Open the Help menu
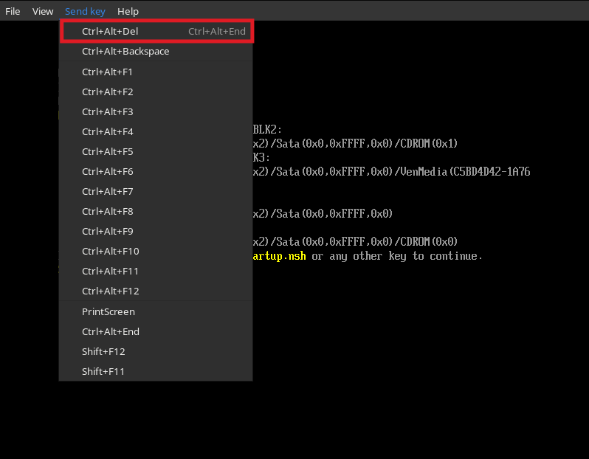589x459 pixels. (x=128, y=11)
